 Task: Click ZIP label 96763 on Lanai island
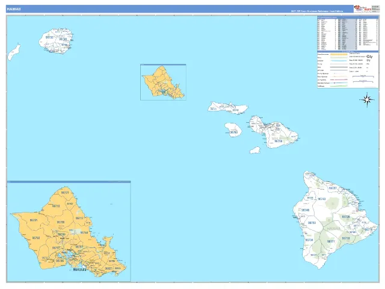[x=233, y=132]
